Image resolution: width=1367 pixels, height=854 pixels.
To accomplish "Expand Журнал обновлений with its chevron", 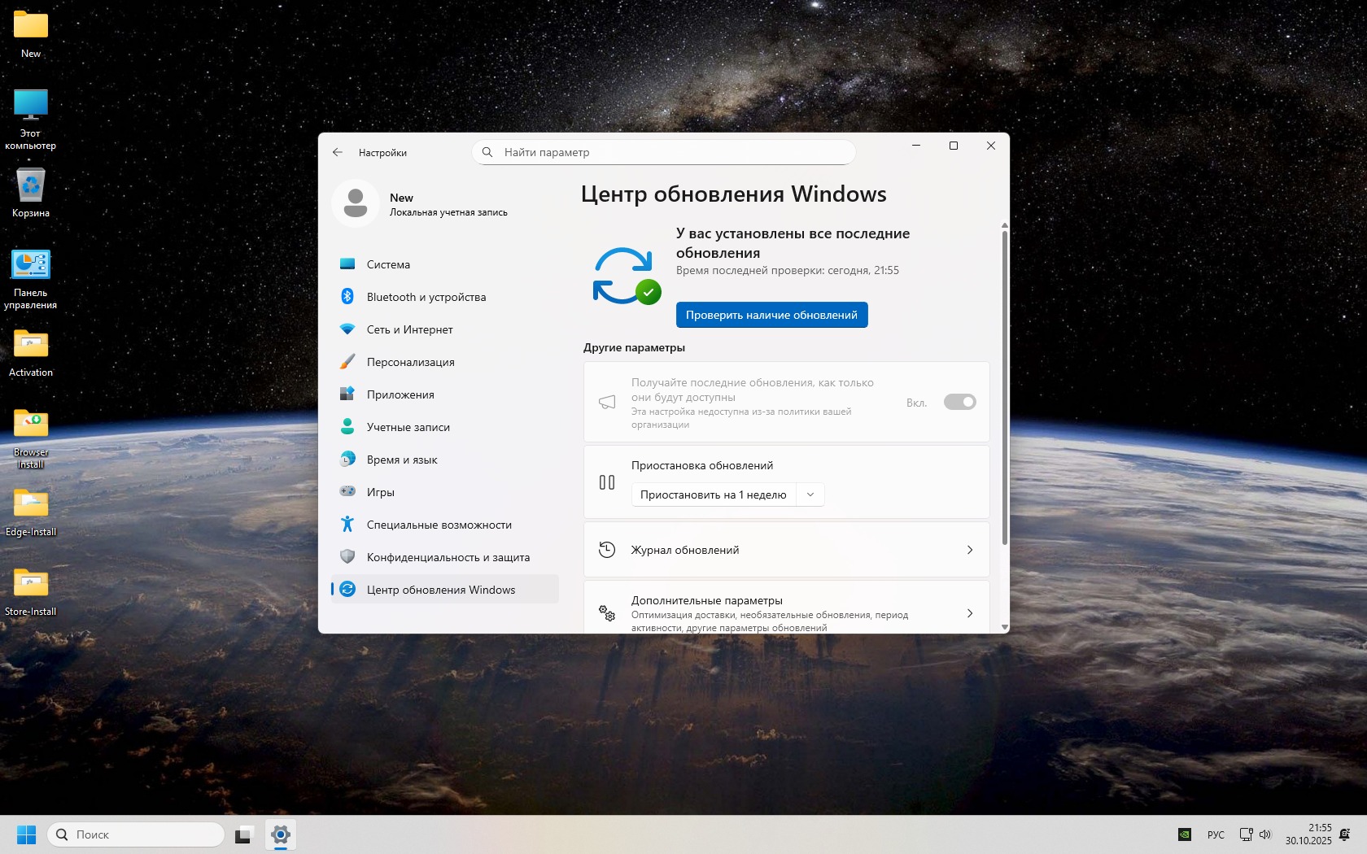I will coord(969,550).
